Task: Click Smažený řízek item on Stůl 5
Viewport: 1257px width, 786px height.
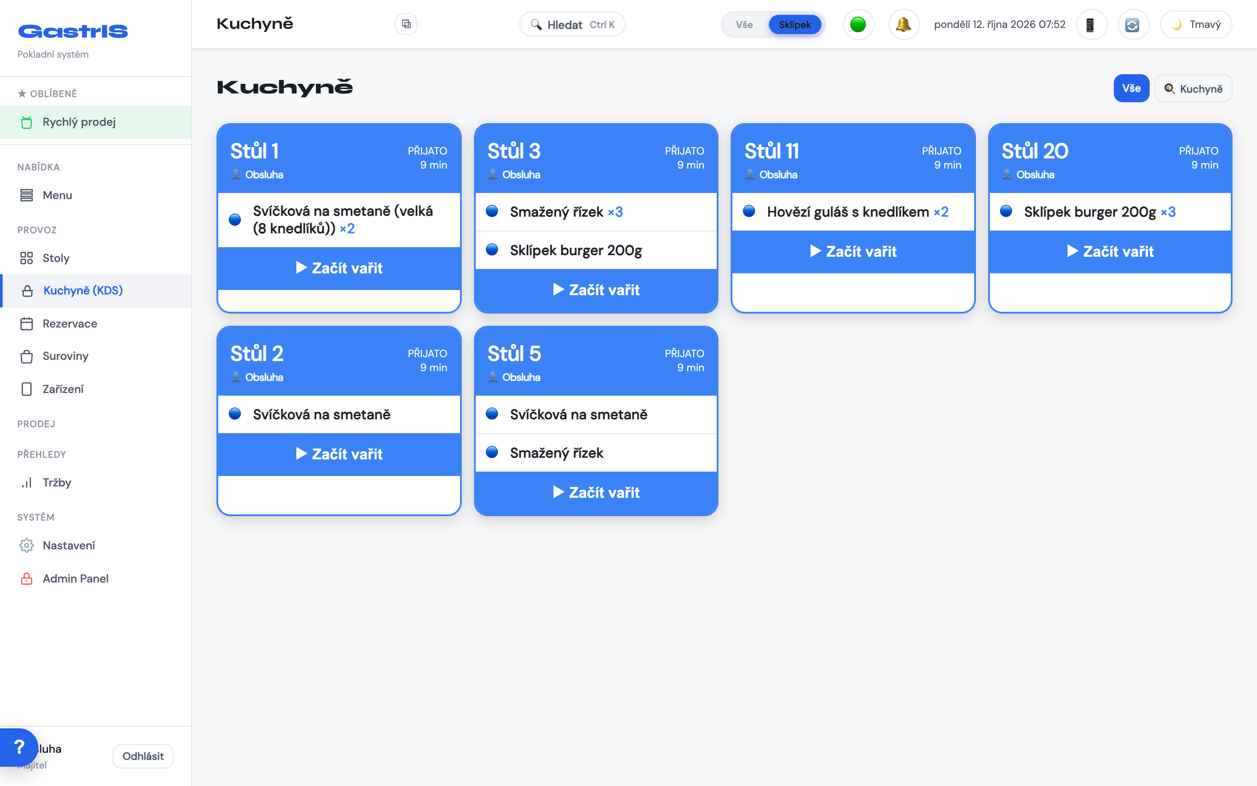Action: pos(596,453)
